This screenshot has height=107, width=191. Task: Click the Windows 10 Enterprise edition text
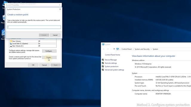[143, 64]
